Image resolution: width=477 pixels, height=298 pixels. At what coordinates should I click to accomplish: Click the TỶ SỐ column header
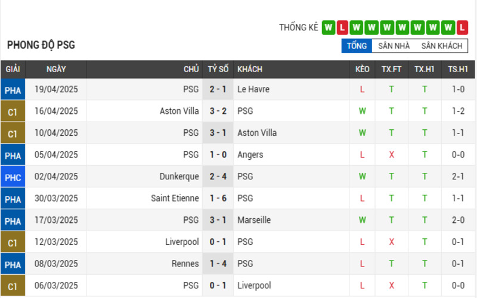[218, 69]
